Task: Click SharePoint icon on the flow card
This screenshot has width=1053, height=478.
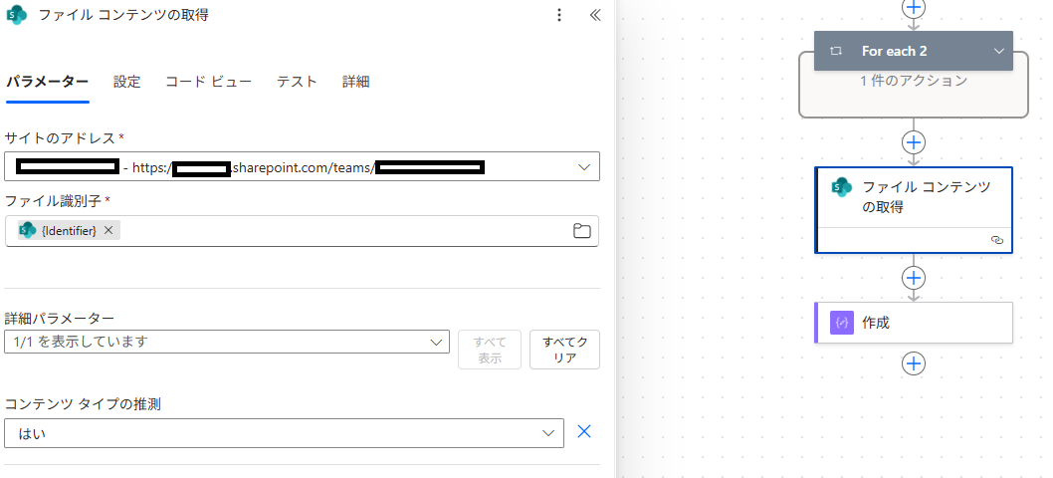Action: (x=841, y=187)
